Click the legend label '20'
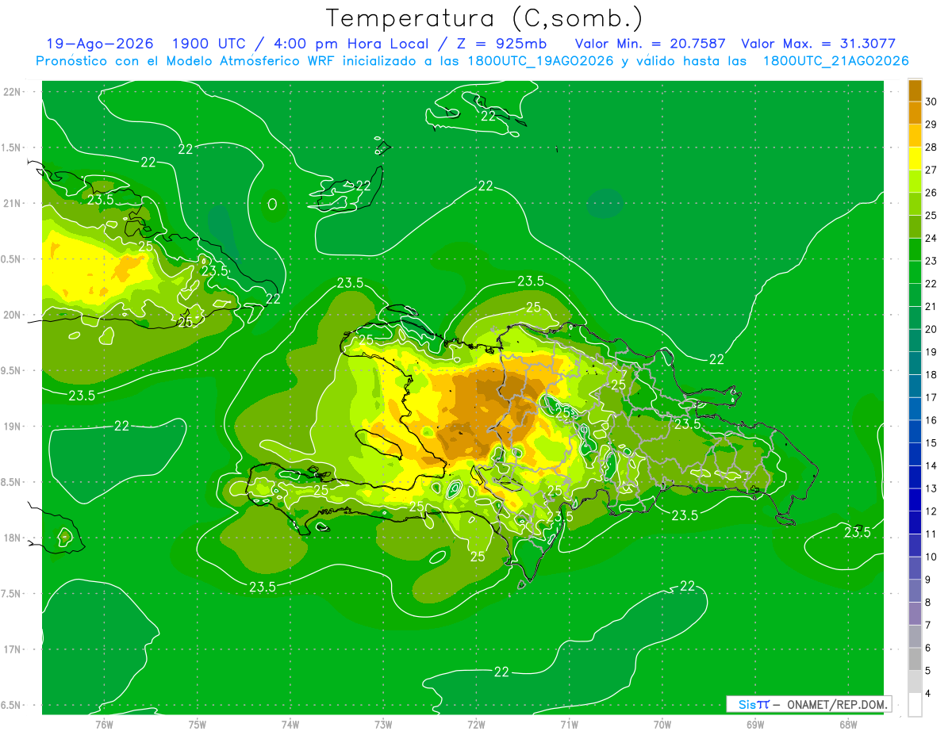Viewport: 952px width, 735px height. click(x=931, y=330)
